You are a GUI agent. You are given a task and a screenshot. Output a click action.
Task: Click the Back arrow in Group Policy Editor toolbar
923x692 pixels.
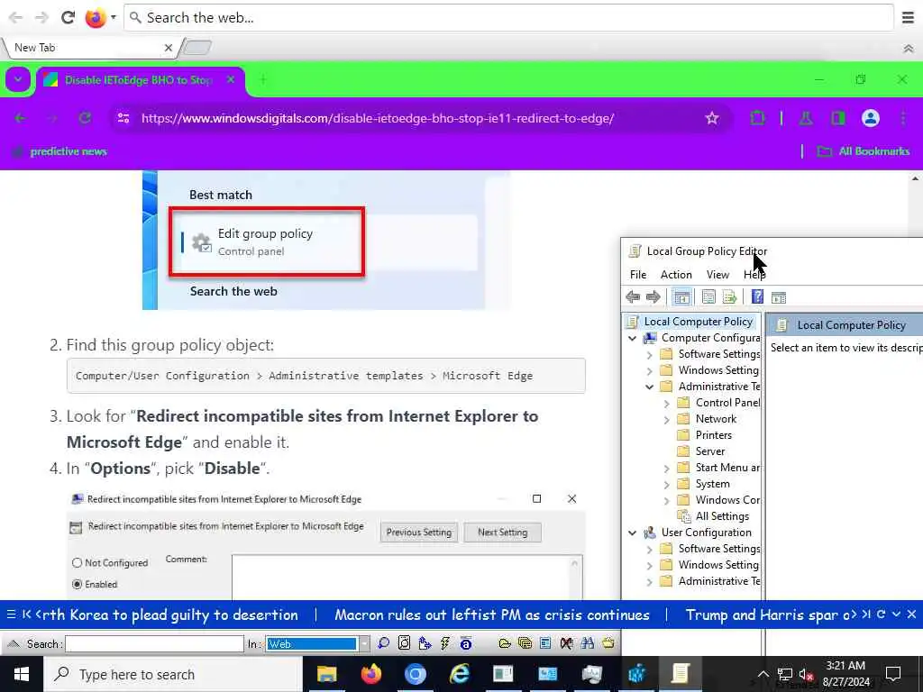633,297
